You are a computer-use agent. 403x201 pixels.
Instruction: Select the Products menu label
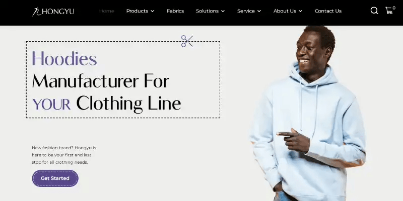click(137, 11)
